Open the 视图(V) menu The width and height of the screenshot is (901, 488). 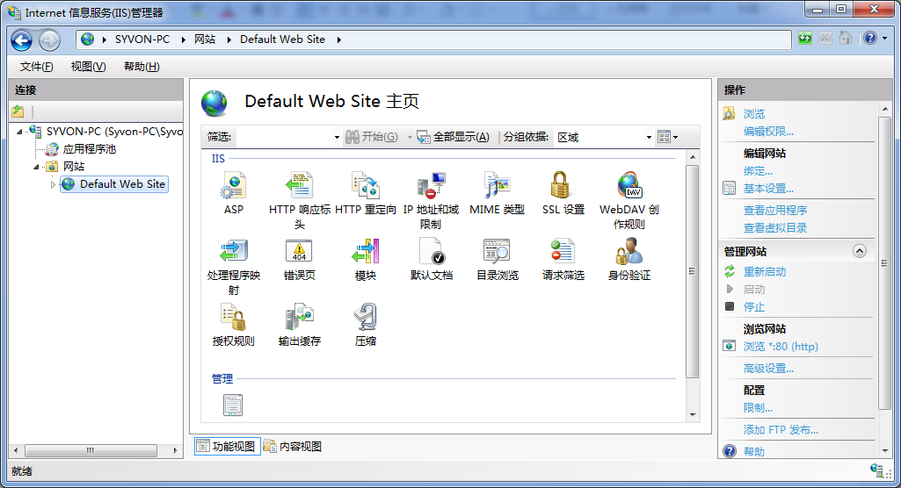[88, 67]
